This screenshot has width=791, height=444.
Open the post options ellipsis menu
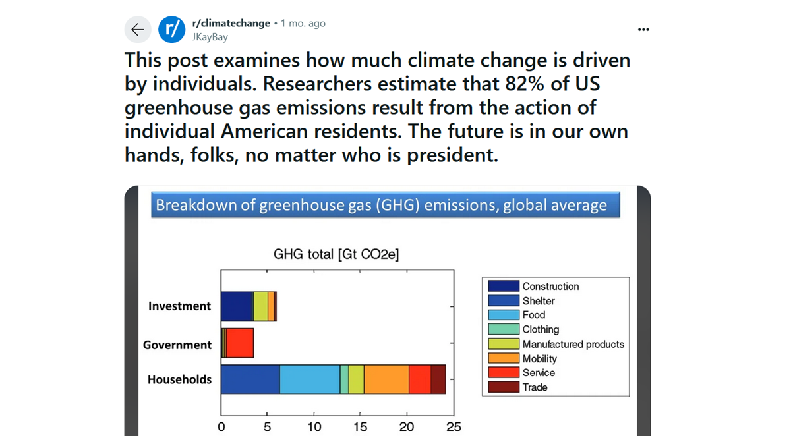pyautogui.click(x=644, y=30)
